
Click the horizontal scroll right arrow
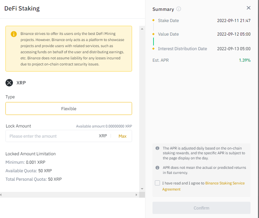tap(136, 195)
